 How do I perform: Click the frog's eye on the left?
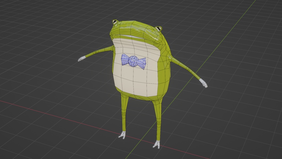pyautogui.click(x=115, y=22)
